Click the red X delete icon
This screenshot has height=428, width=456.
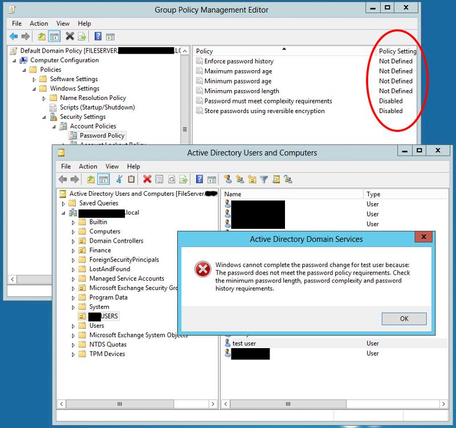(x=147, y=179)
